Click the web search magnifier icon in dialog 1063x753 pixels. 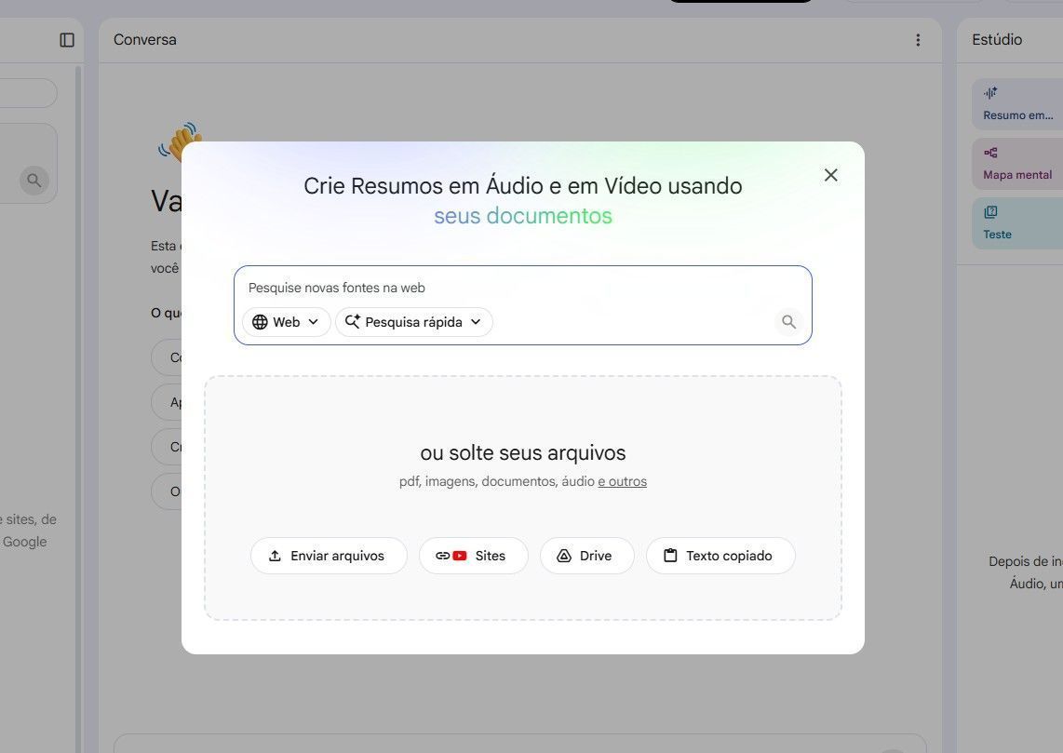pyautogui.click(x=788, y=322)
